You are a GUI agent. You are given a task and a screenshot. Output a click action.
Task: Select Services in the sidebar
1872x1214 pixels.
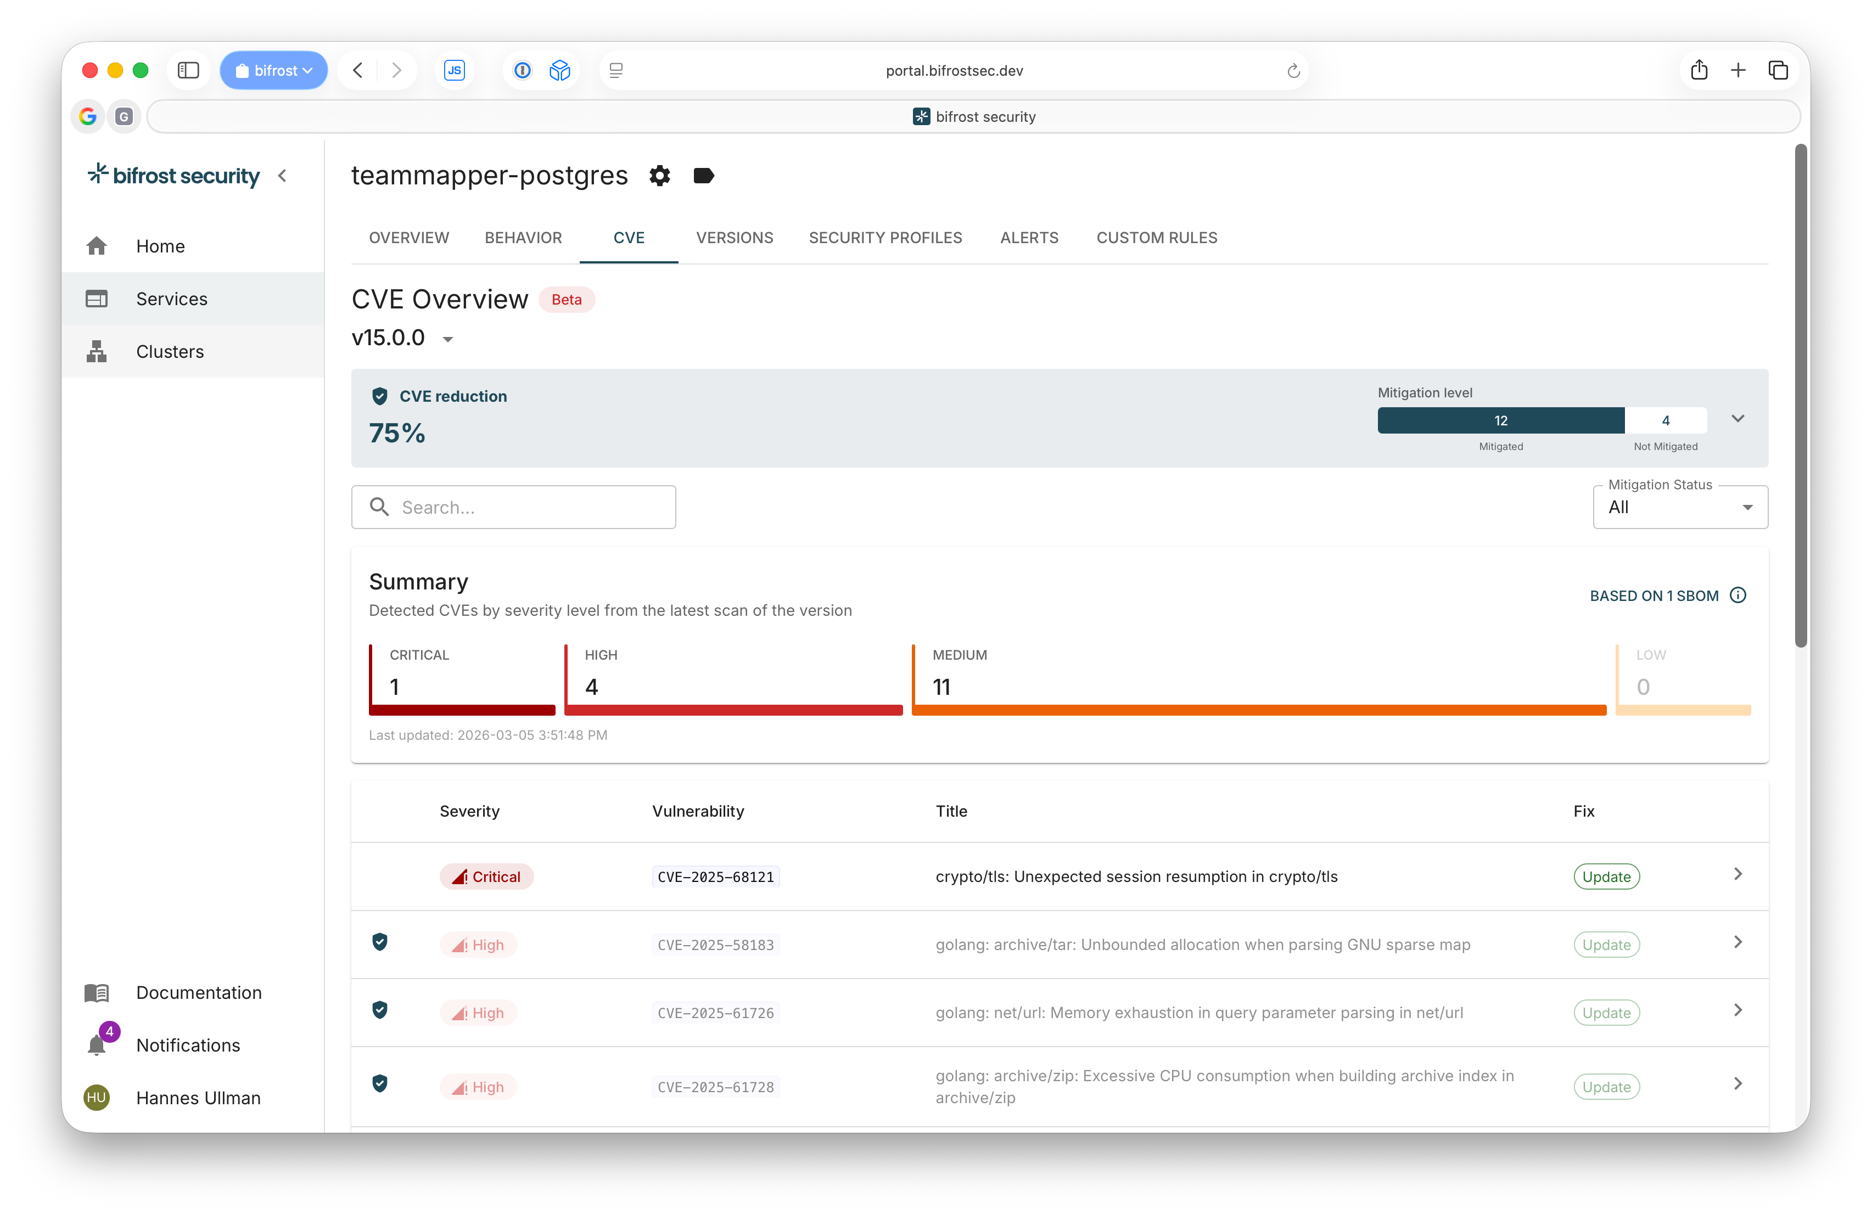coord(171,299)
